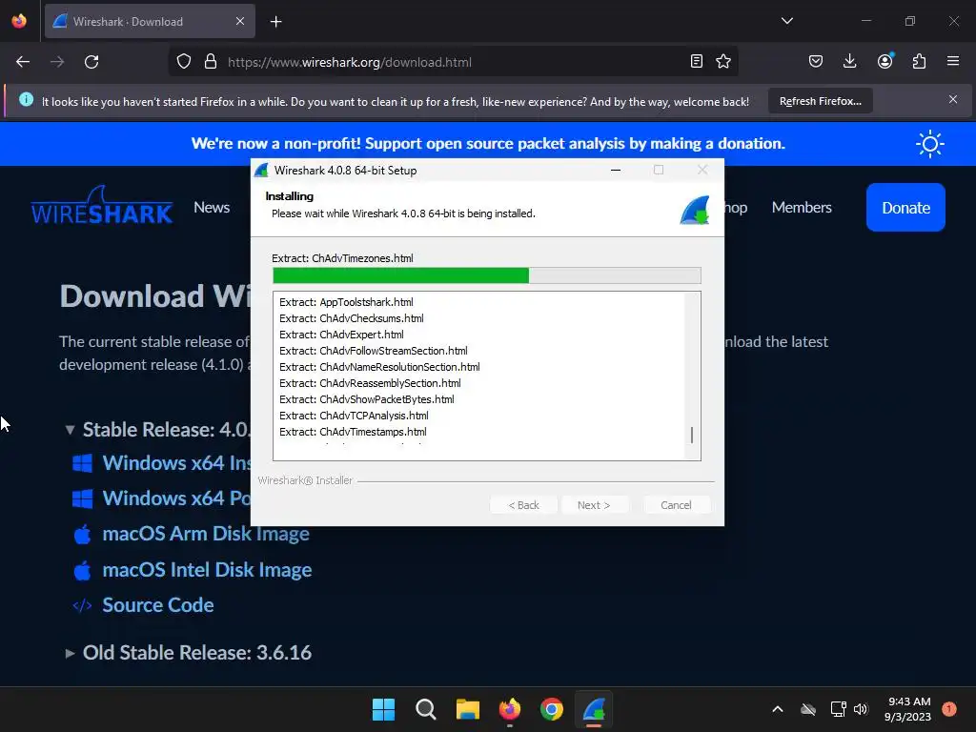The height and width of the screenshot is (732, 976).
Task: Open a new tab with plus button
Action: click(275, 22)
